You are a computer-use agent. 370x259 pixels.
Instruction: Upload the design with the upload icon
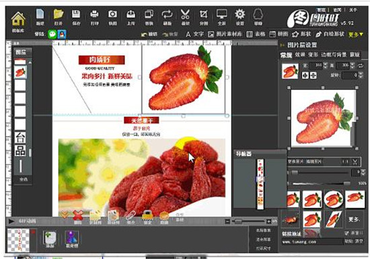pos(131,17)
